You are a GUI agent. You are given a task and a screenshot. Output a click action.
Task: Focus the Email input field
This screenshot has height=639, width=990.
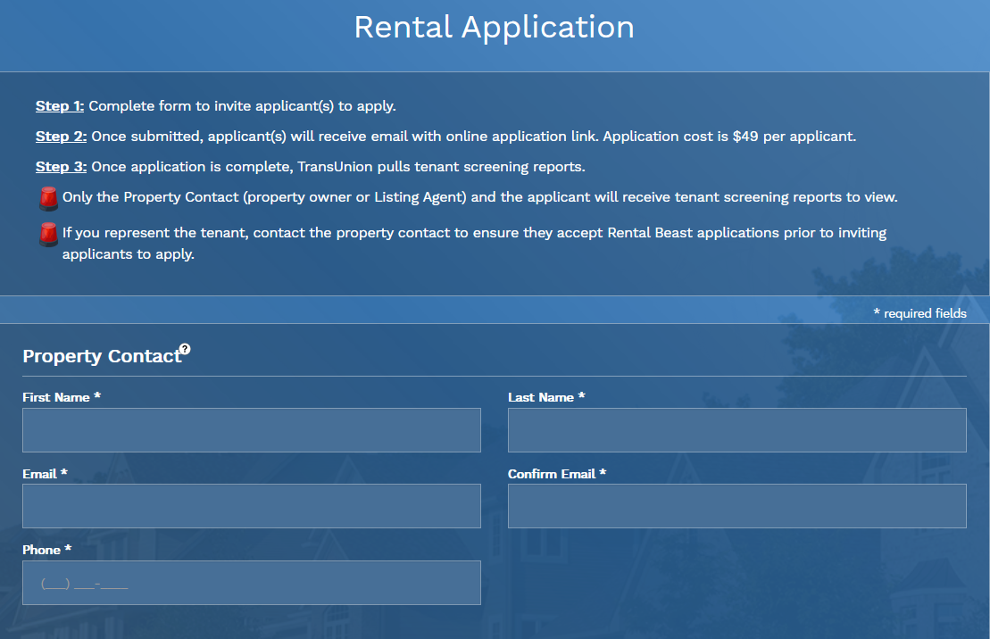pyautogui.click(x=251, y=505)
